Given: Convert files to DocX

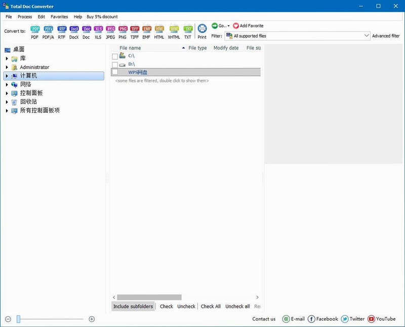Looking at the screenshot, I should (74, 31).
